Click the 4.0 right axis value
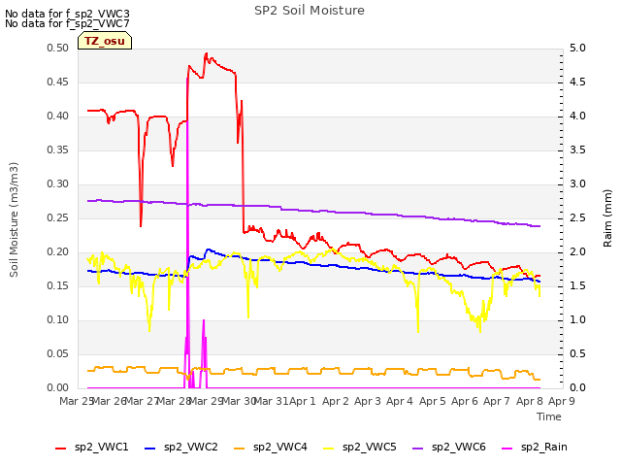Screen dimensions: 621x466 click(x=577, y=116)
